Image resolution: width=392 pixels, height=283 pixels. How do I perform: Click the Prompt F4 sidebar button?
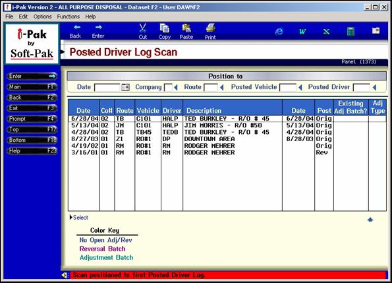[x=32, y=119]
